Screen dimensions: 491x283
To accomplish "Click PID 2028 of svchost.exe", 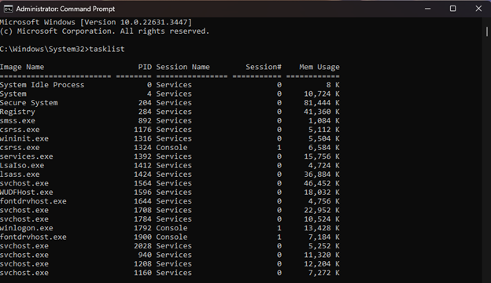I will tap(142, 246).
